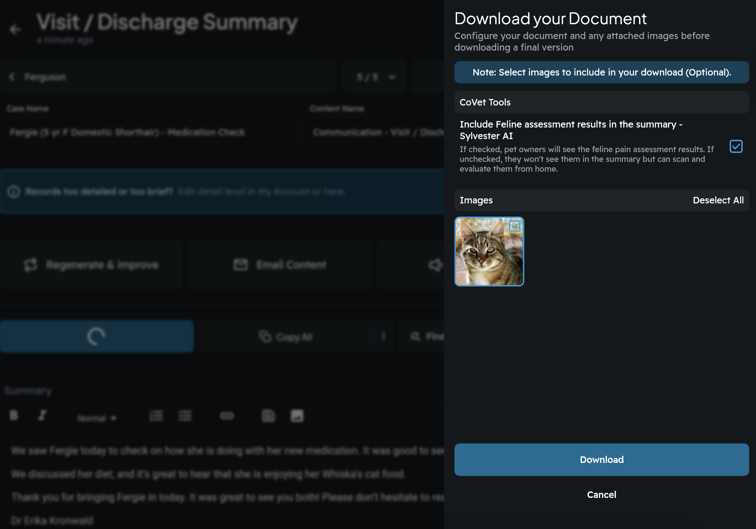
Task: Click Deselect All images
Action: coord(718,200)
